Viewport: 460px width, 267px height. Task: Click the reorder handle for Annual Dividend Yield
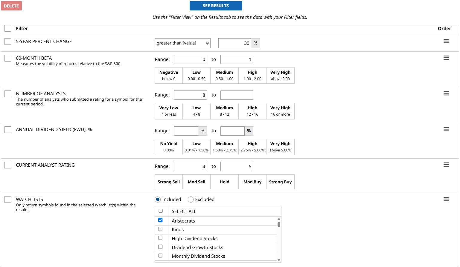click(x=446, y=129)
